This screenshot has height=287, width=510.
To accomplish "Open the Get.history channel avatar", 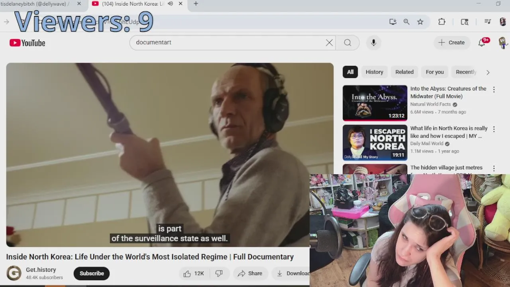I will click(14, 273).
